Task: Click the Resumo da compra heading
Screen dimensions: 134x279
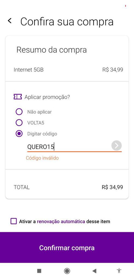Action: pos(52,50)
